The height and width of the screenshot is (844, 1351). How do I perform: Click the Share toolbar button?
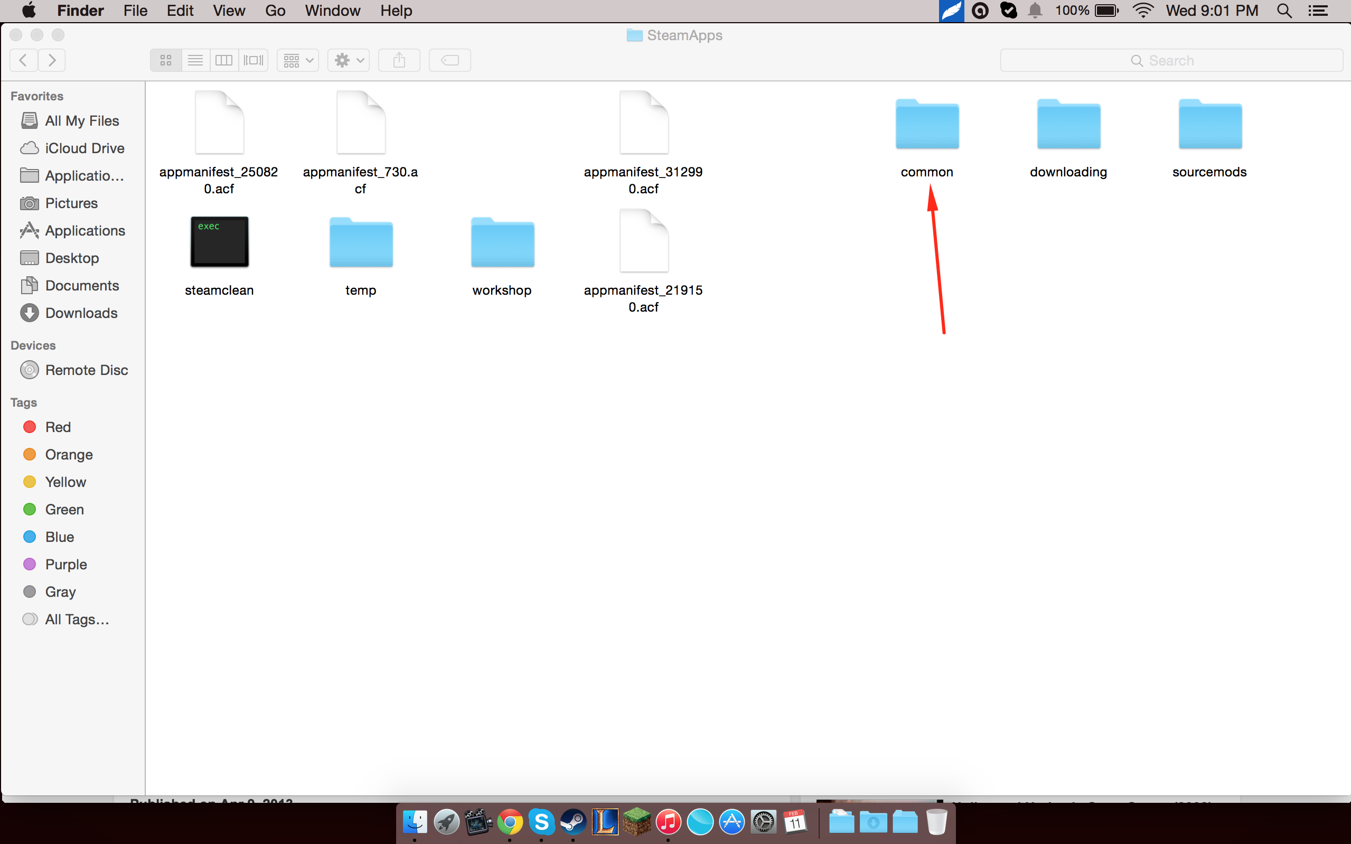[399, 60]
